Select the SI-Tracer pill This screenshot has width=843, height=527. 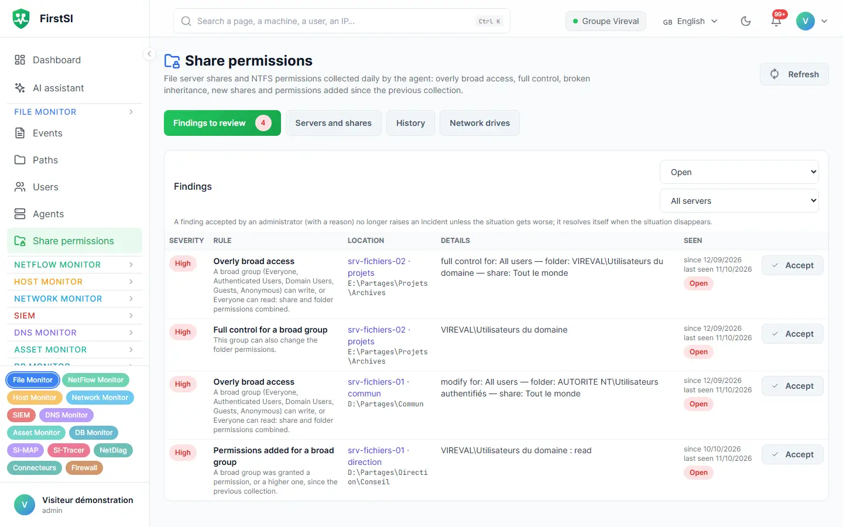[x=68, y=450]
